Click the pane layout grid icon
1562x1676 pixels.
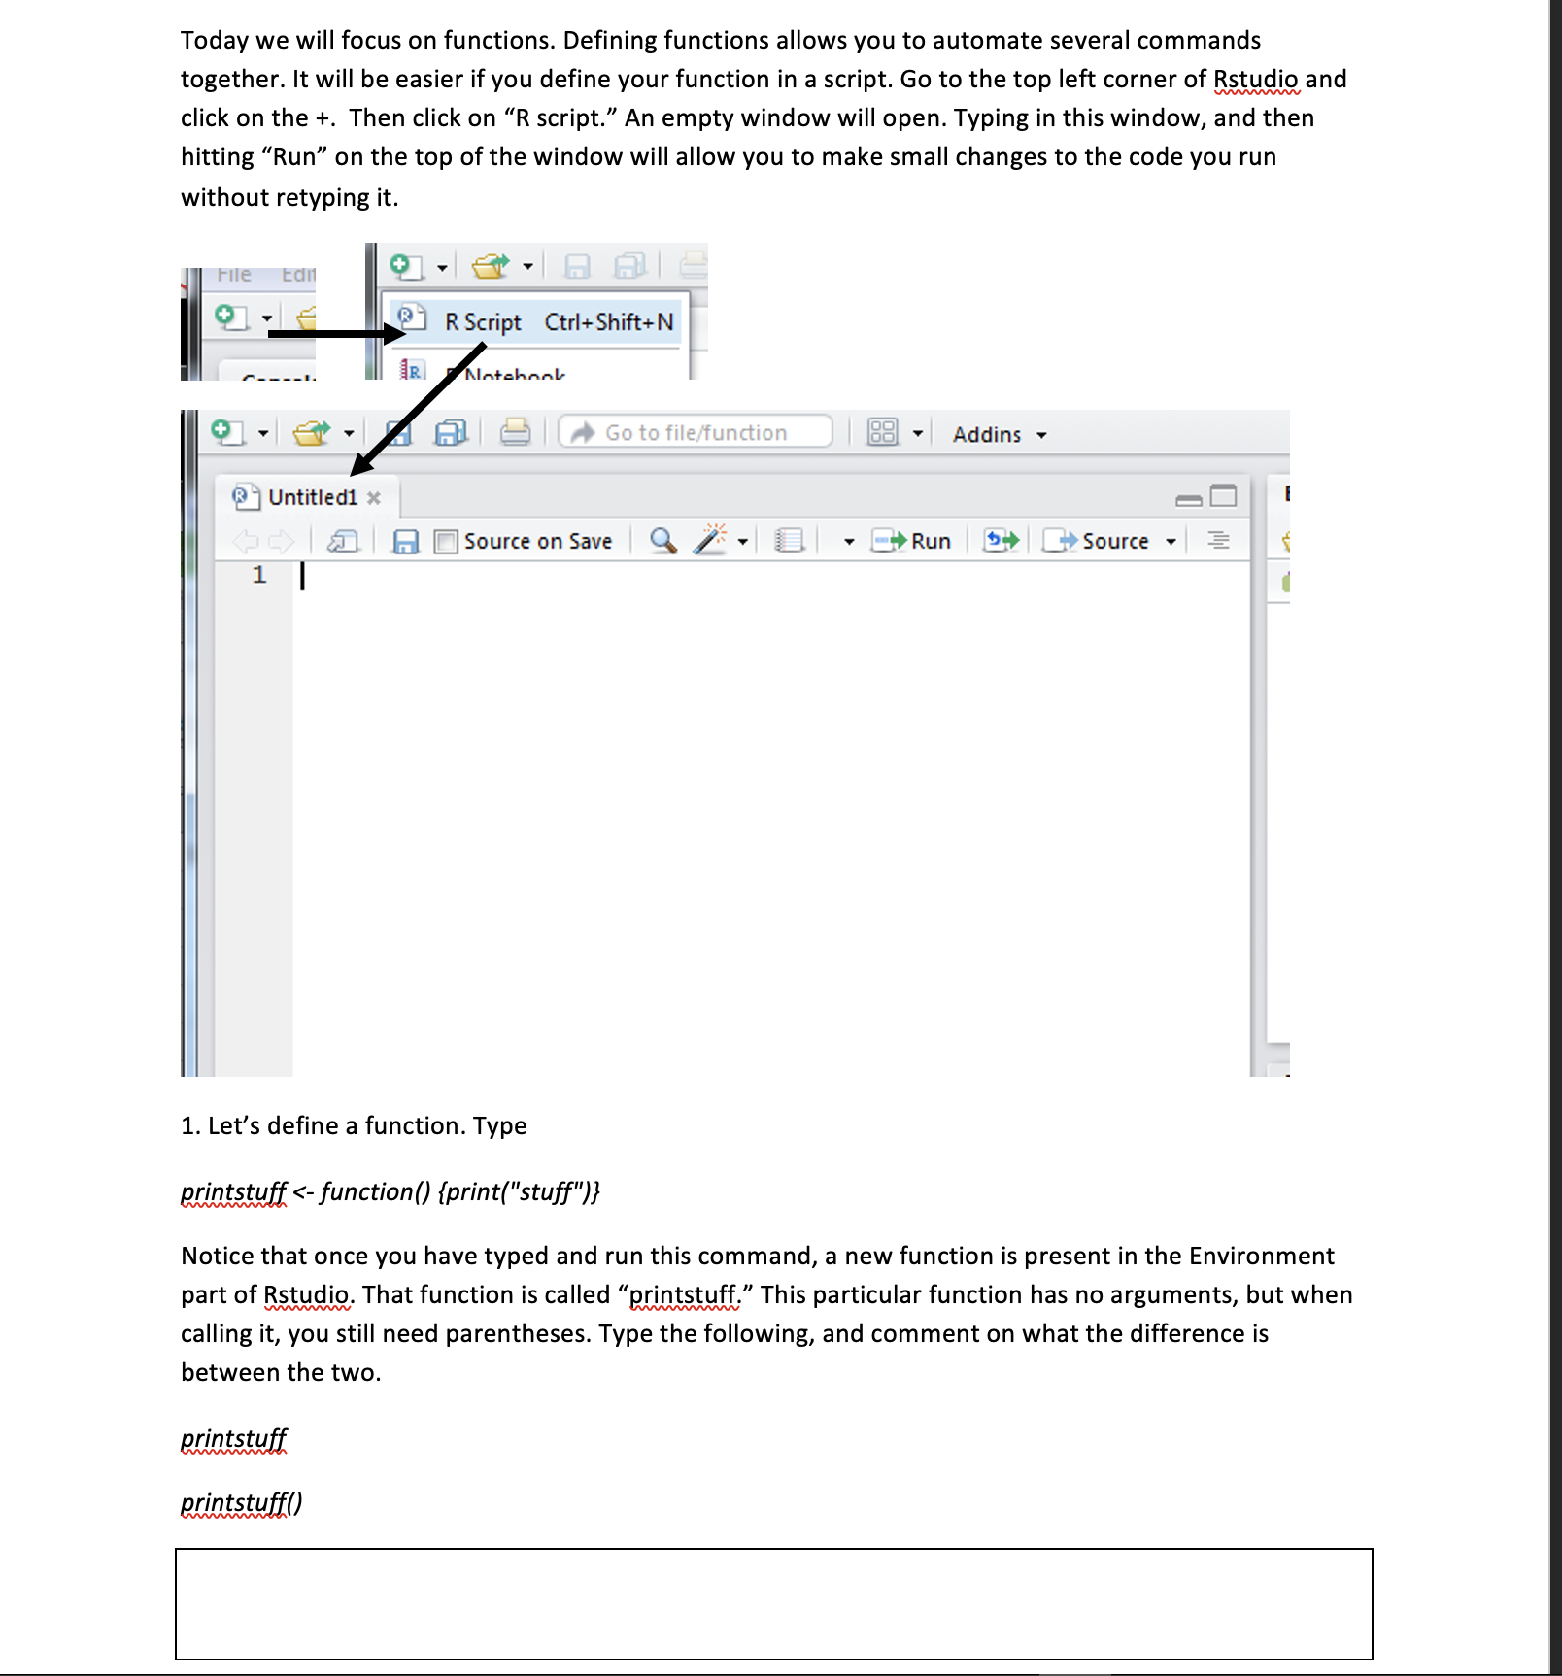coord(882,433)
